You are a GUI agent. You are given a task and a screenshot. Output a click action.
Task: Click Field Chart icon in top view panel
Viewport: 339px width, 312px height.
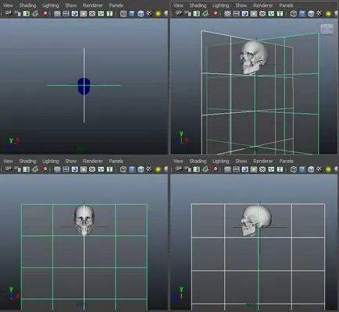coord(92,13)
